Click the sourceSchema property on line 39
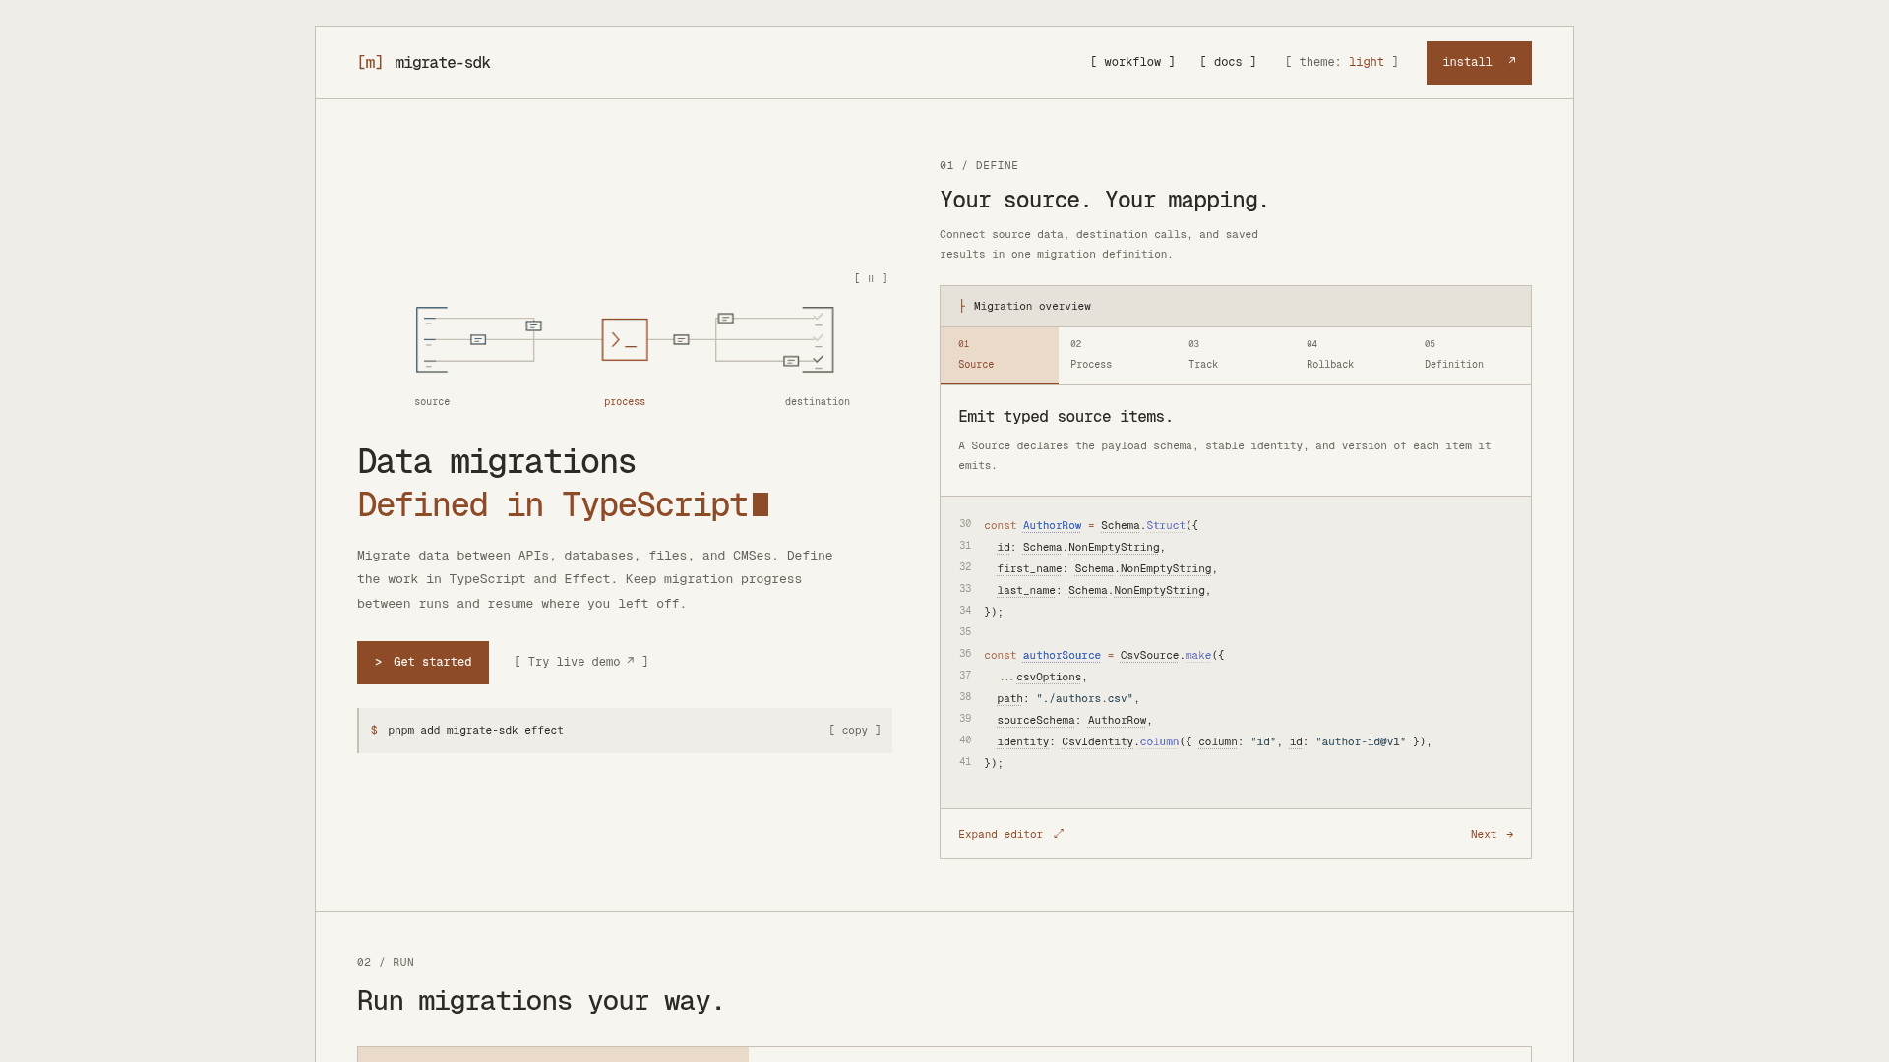The height and width of the screenshot is (1062, 1889). point(1036,721)
